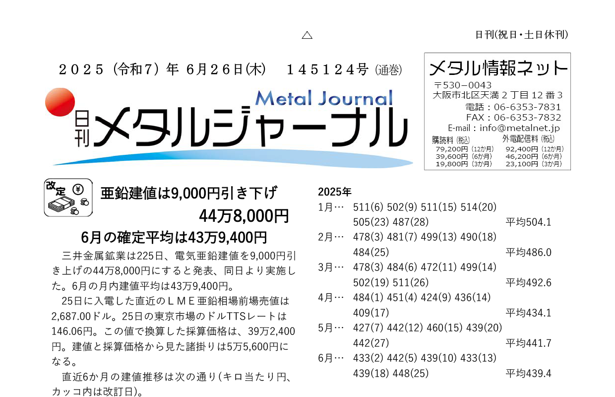
Task: Click the value 平均439.4
Action: click(x=529, y=374)
